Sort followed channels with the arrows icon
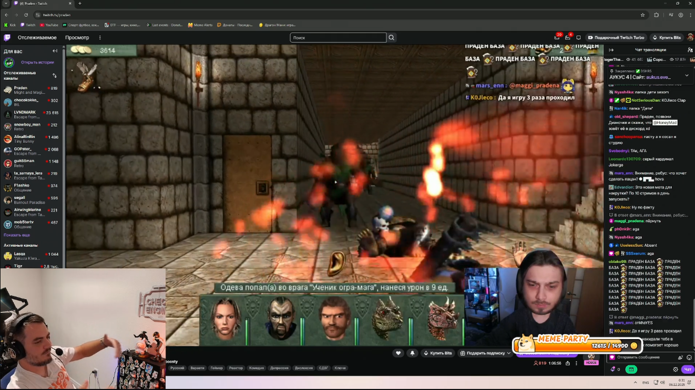695x390 pixels. [x=55, y=76]
